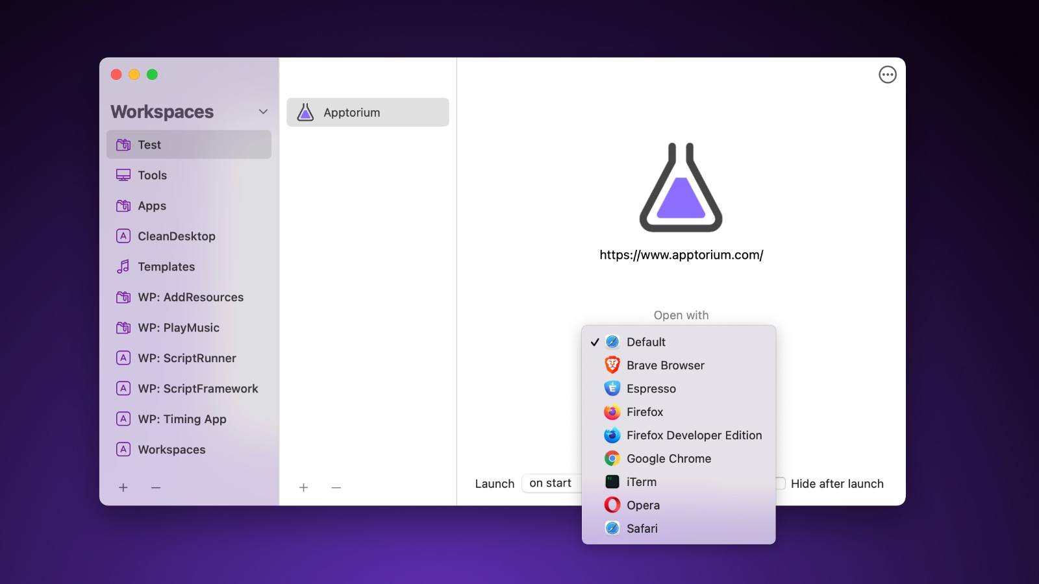
Task: Choose Opera from the Open with menu
Action: pyautogui.click(x=679, y=505)
